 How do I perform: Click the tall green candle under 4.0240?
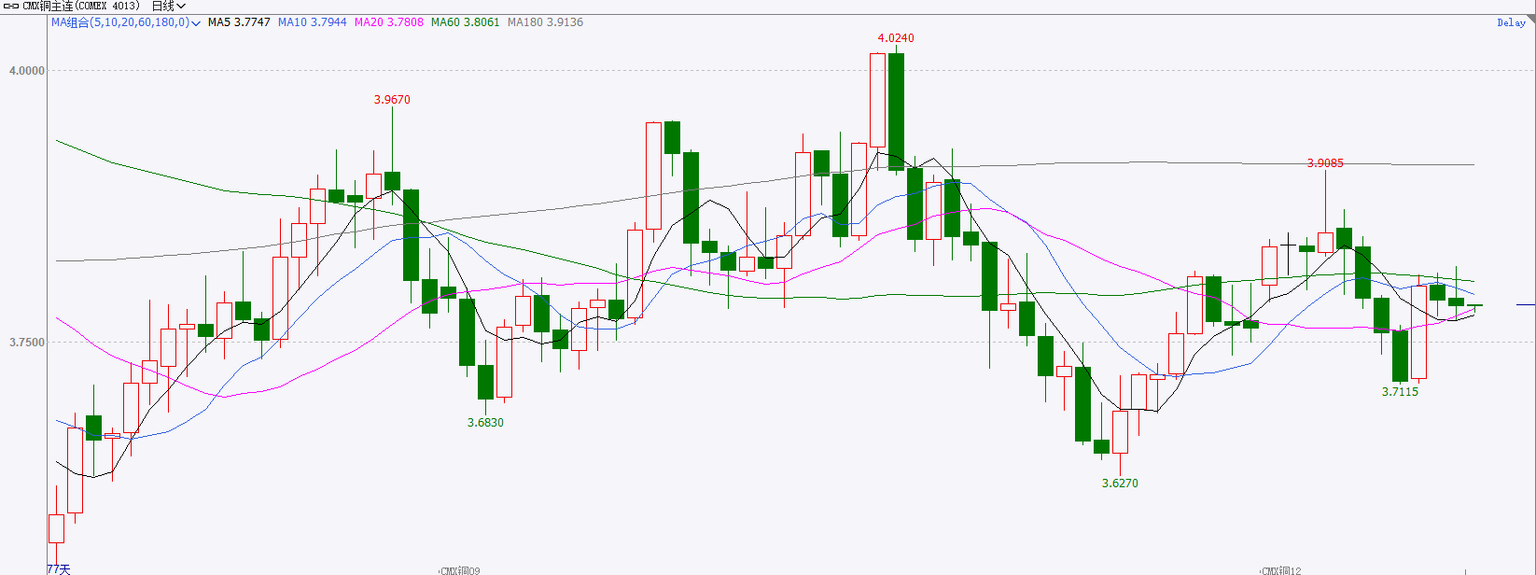coord(896,111)
